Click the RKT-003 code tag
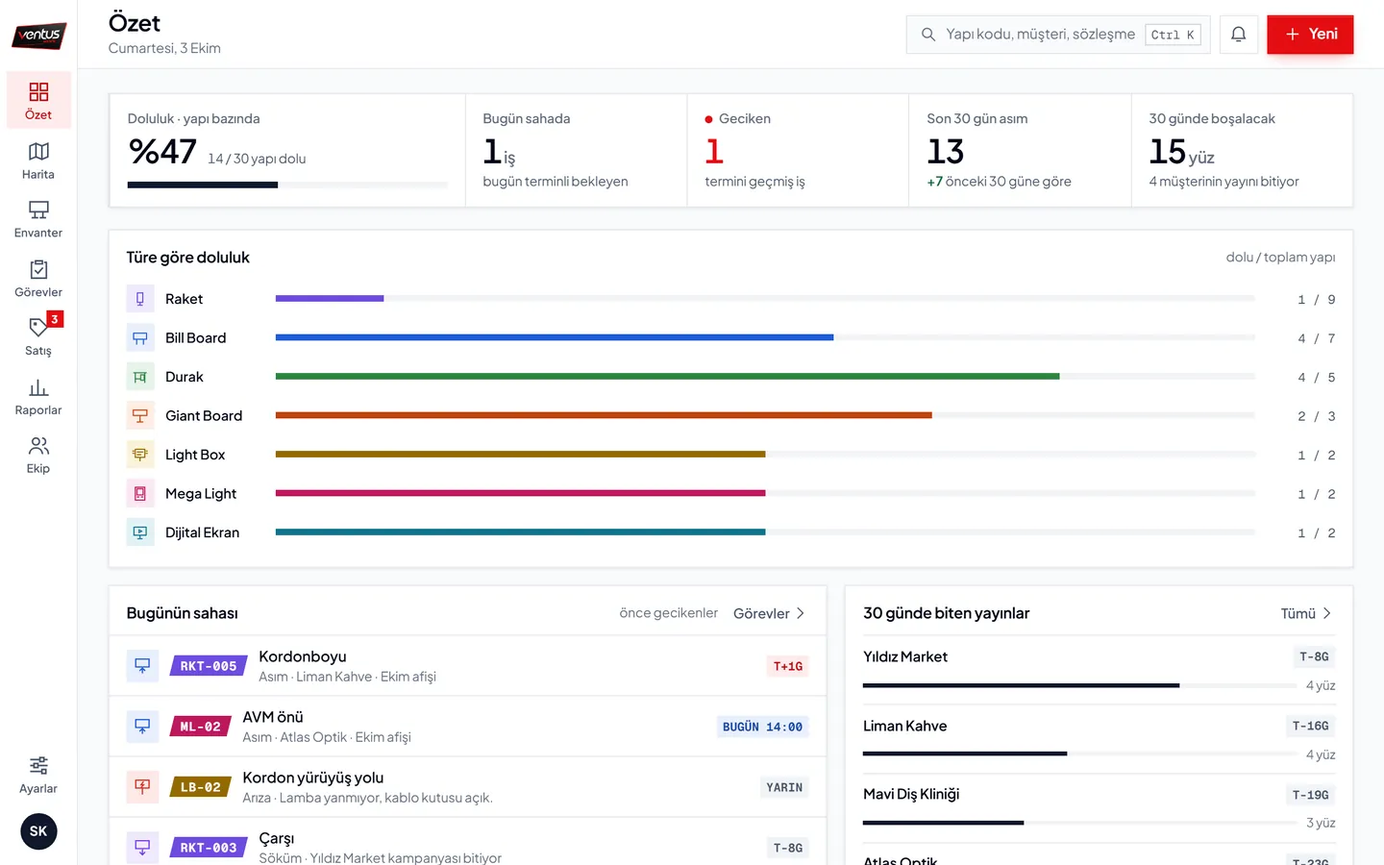The width and height of the screenshot is (1384, 865). (x=209, y=848)
